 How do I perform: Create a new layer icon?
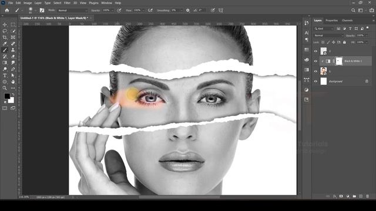361,196
